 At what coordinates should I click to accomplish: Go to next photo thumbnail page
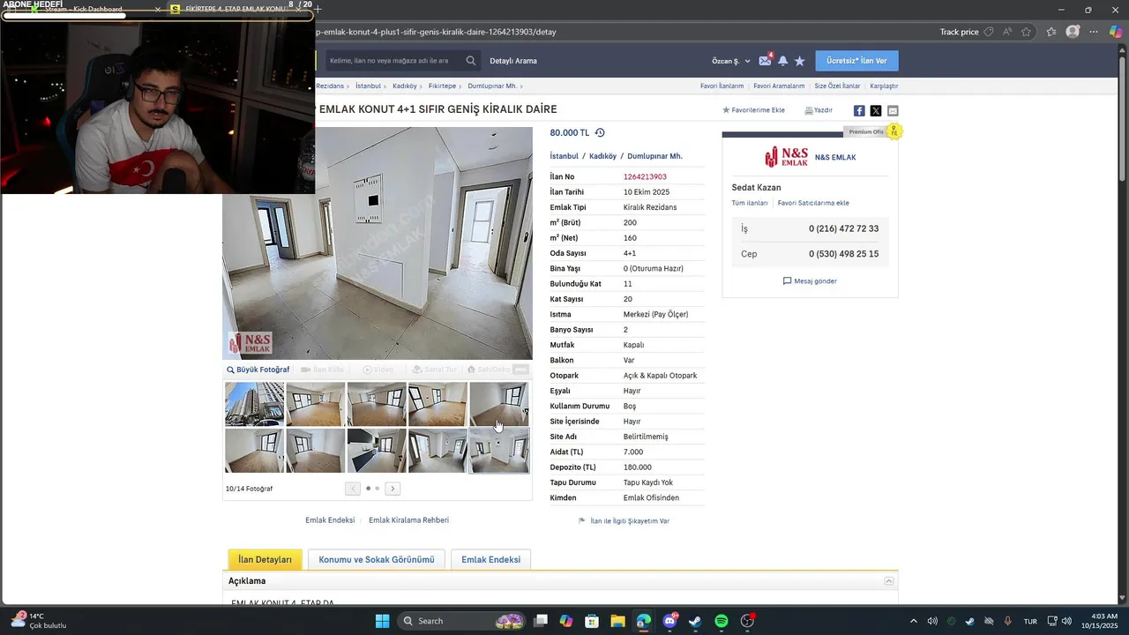pyautogui.click(x=393, y=489)
